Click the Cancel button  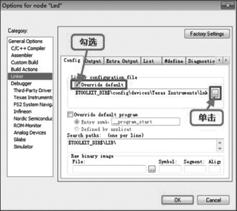[x=213, y=200]
